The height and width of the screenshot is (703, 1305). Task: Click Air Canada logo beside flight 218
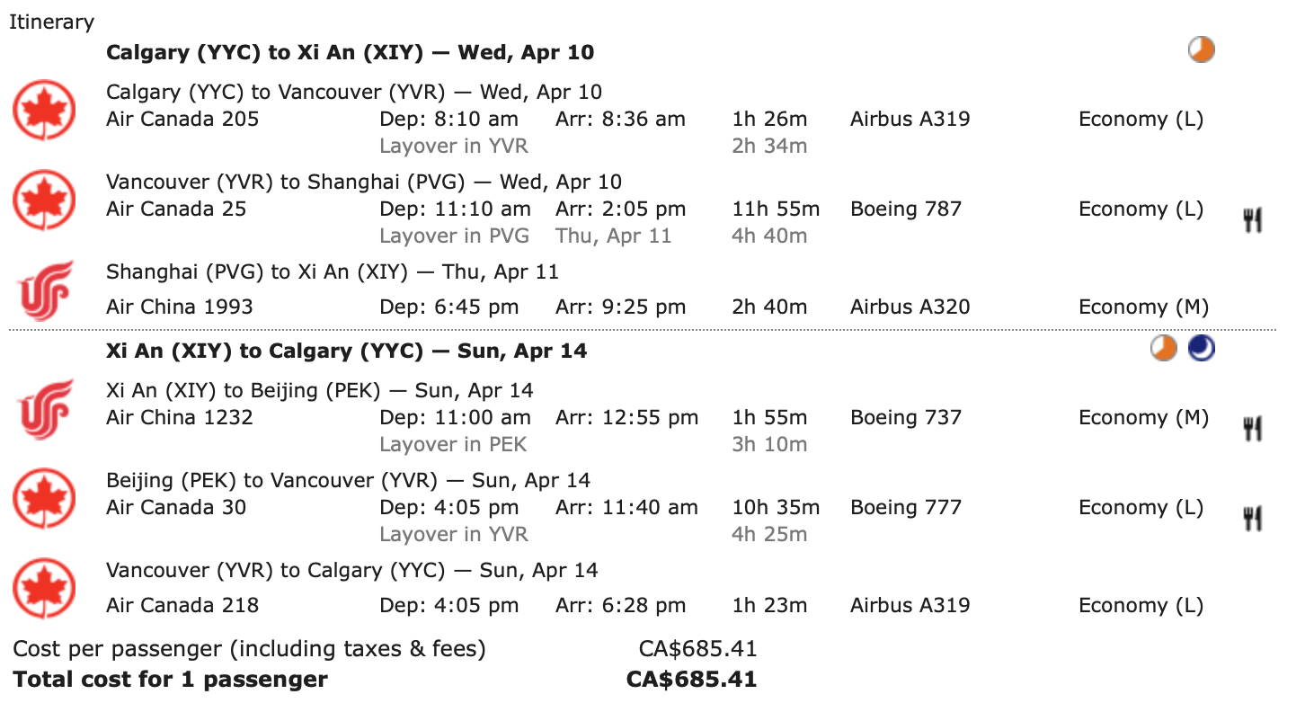pyautogui.click(x=43, y=588)
